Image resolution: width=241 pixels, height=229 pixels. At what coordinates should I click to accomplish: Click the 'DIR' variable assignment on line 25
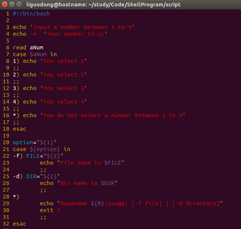tap(31, 176)
